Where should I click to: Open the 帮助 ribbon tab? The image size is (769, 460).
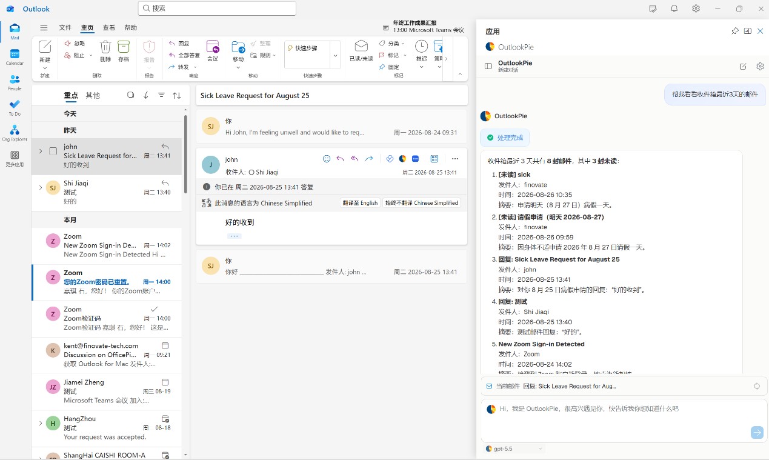[x=130, y=28]
